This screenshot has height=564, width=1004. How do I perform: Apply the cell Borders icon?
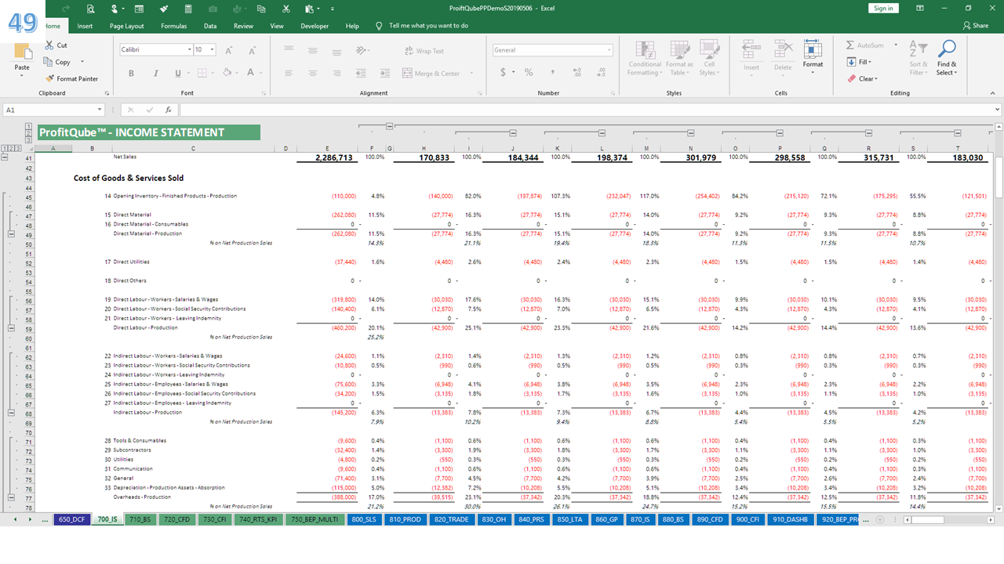coord(202,73)
